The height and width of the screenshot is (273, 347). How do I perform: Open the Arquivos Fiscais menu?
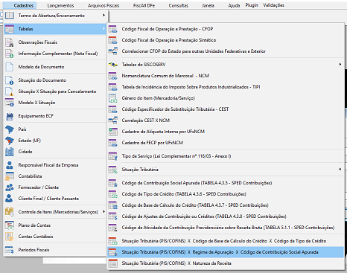[104, 5]
